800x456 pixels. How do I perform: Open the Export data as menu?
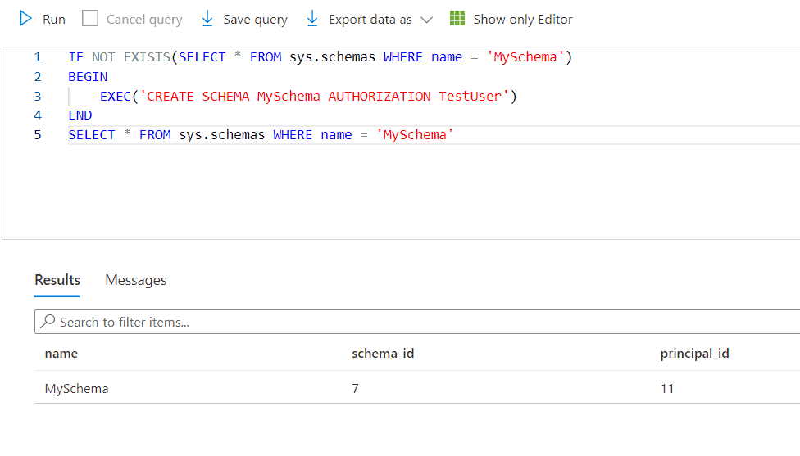pyautogui.click(x=370, y=20)
